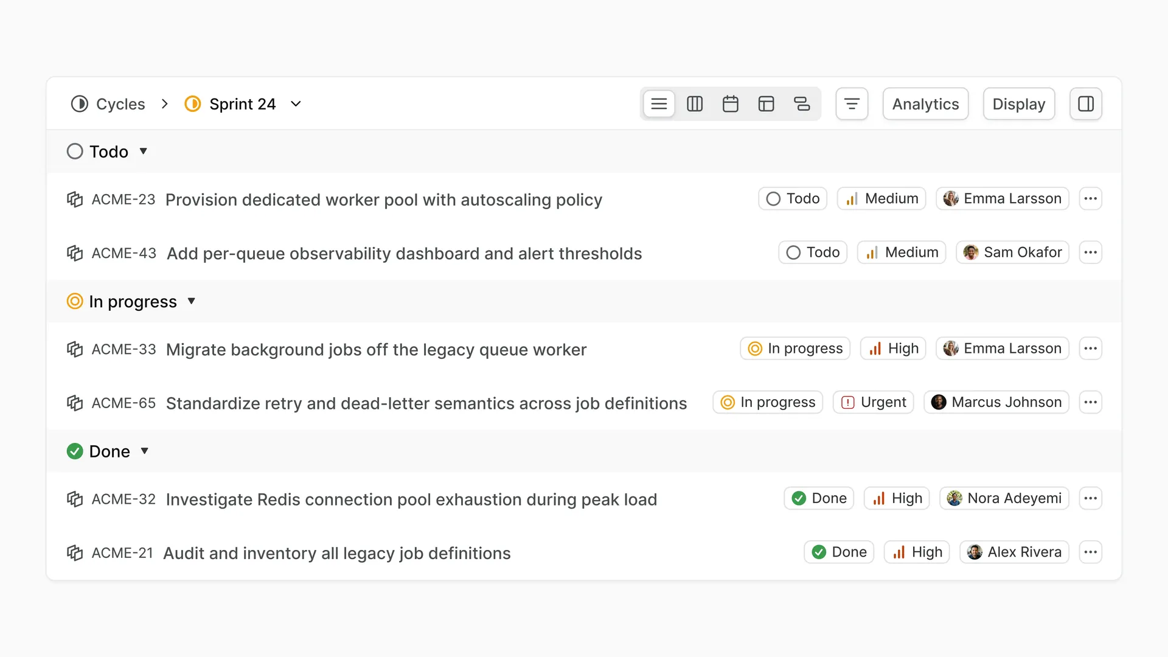Open more options for ACME-21
This screenshot has height=657, width=1168.
point(1090,552)
